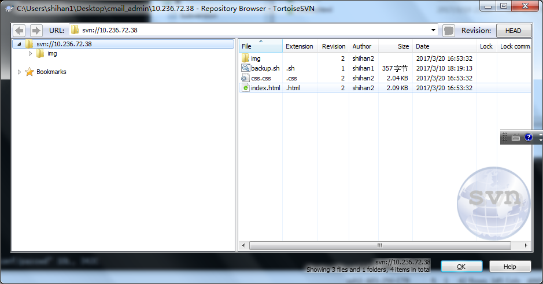The width and height of the screenshot is (543, 284).
Task: Sort by the Date column header
Action: tap(444, 46)
